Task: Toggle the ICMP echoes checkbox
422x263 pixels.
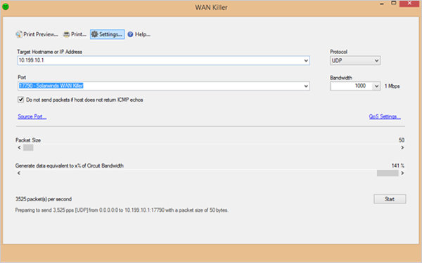Action: 20,100
